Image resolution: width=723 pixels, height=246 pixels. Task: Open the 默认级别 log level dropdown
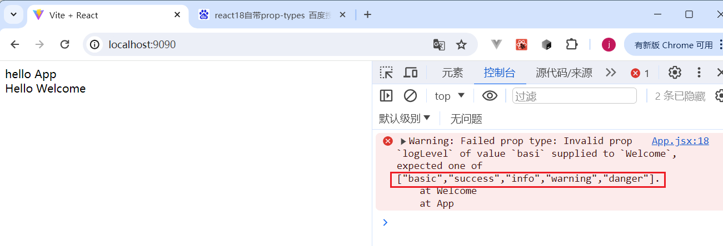(405, 118)
